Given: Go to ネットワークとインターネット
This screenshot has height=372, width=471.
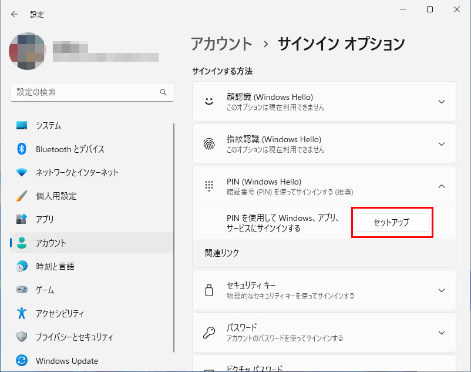Looking at the screenshot, I should tap(92, 172).
